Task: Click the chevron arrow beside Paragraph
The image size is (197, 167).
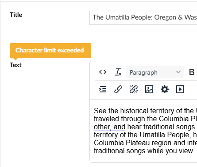Action: [178, 72]
